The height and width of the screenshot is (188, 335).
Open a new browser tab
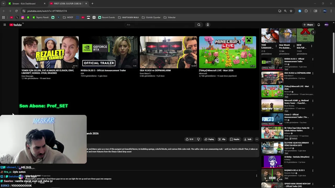tap(92, 4)
